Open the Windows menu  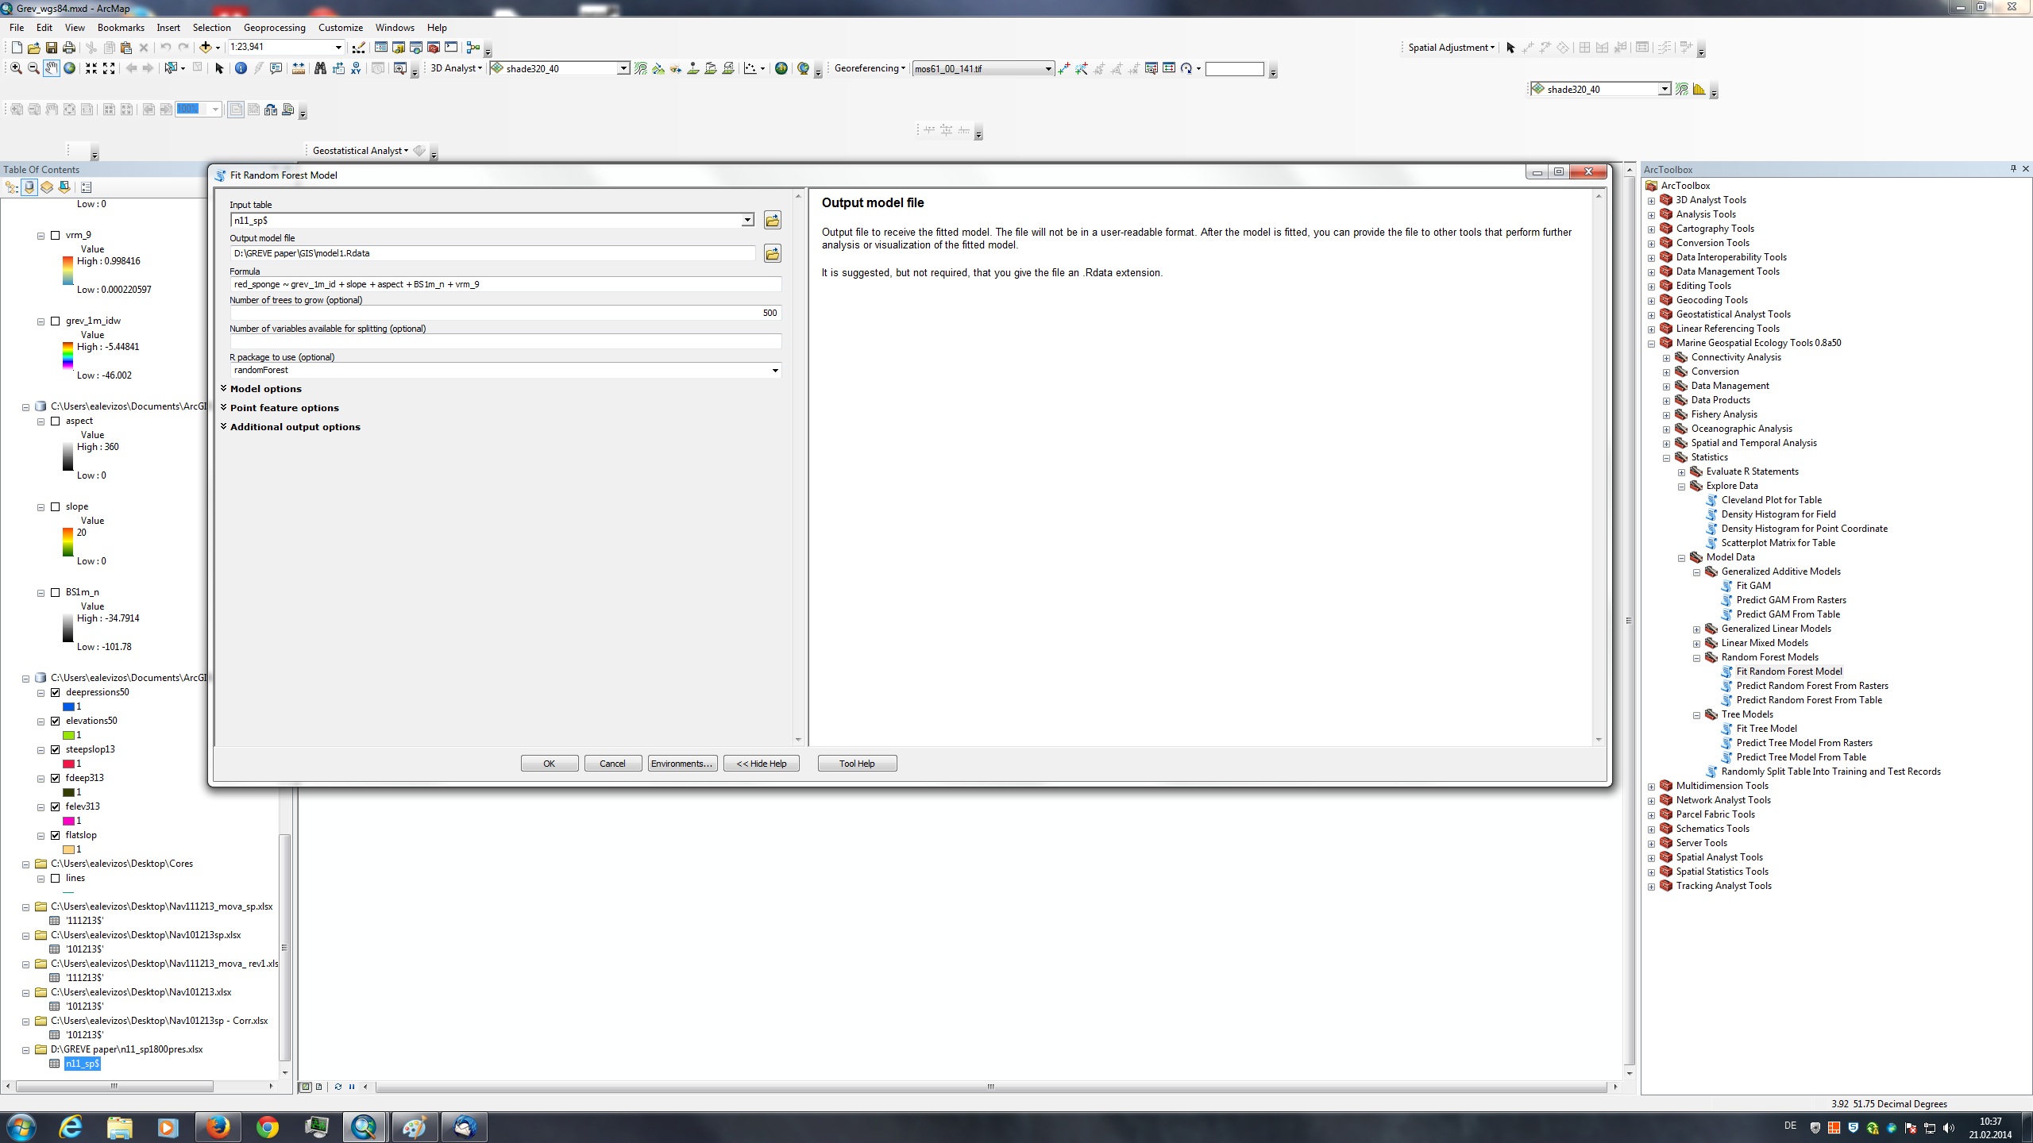[x=395, y=27]
